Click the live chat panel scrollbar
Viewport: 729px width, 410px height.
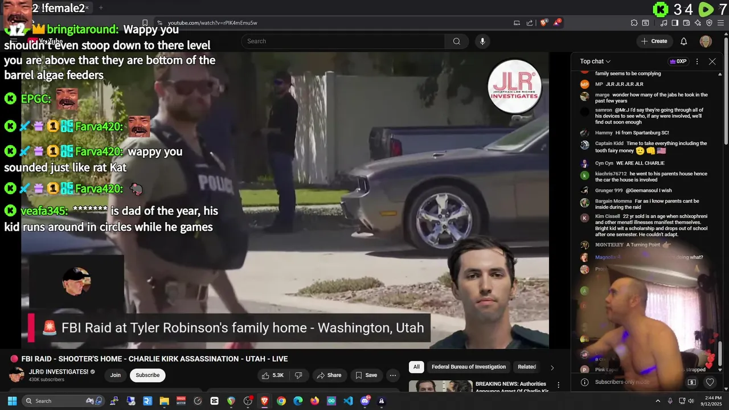pyautogui.click(x=720, y=355)
